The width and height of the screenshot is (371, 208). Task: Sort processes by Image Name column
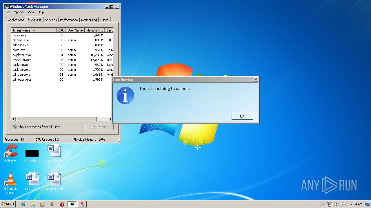pyautogui.click(x=34, y=30)
